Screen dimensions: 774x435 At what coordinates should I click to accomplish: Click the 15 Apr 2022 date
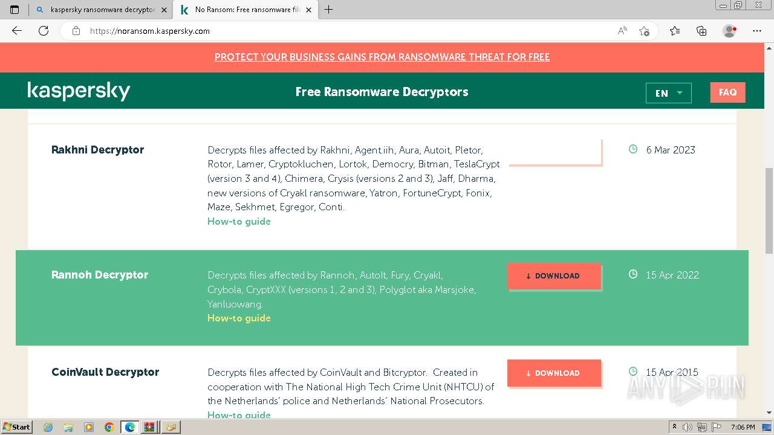pyautogui.click(x=672, y=275)
